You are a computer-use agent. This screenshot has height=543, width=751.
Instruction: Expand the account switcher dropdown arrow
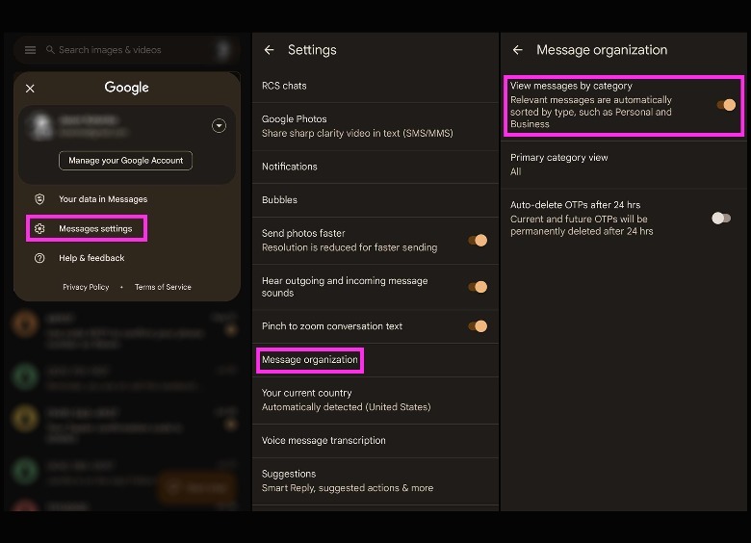(x=219, y=125)
